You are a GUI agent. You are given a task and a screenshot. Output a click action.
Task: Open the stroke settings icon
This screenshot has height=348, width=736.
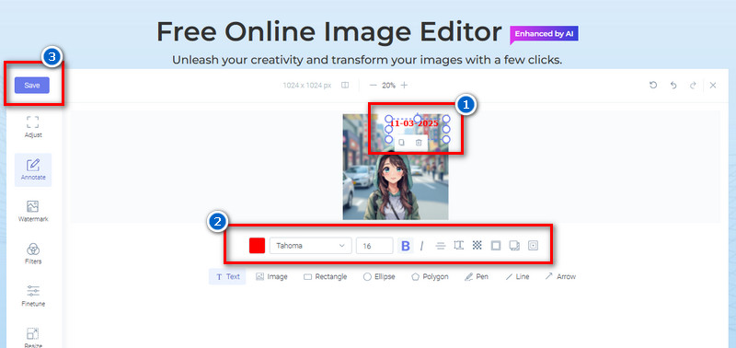tap(496, 246)
